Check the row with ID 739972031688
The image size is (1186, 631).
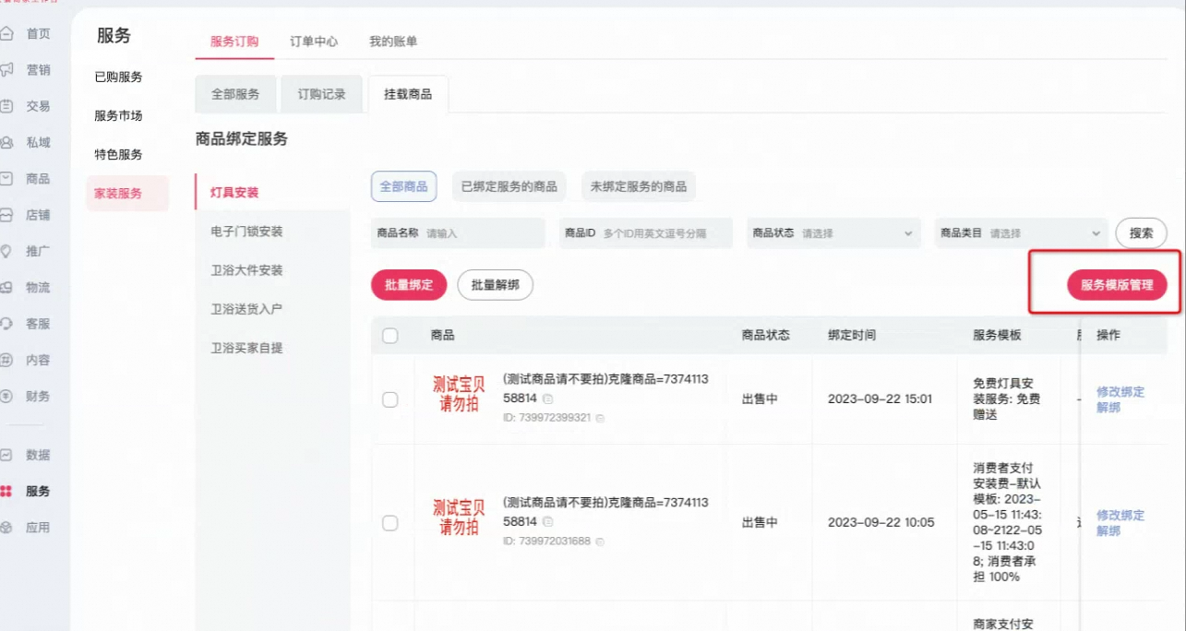(x=389, y=523)
